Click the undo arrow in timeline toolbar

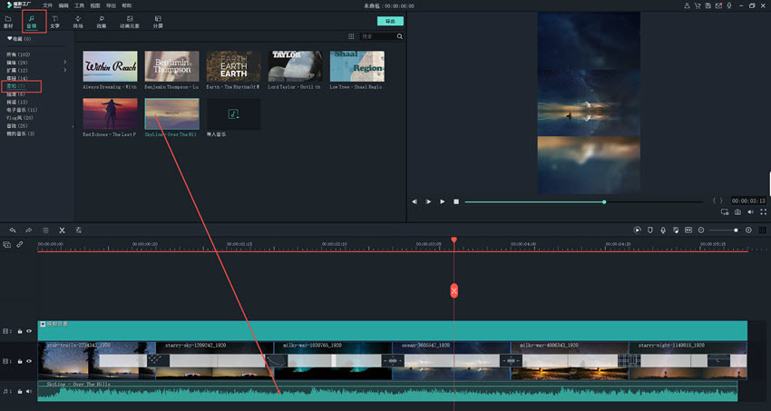13,230
